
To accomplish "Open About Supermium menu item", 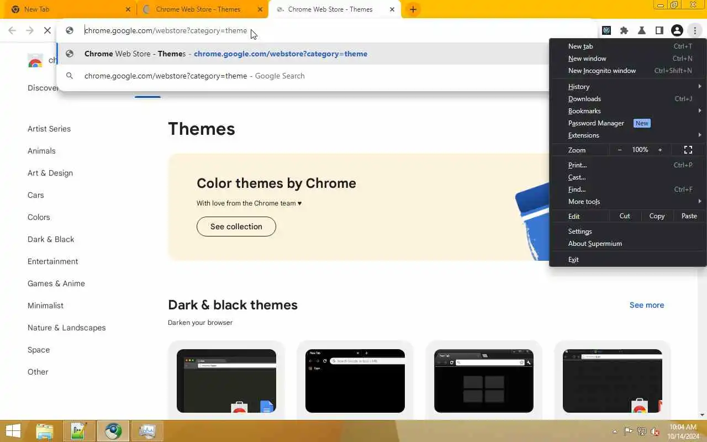I will [x=627, y=244].
